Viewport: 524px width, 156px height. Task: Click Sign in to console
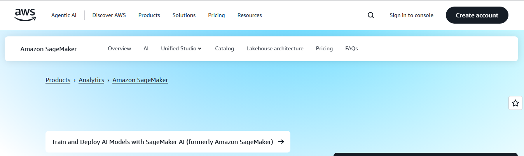(x=411, y=15)
